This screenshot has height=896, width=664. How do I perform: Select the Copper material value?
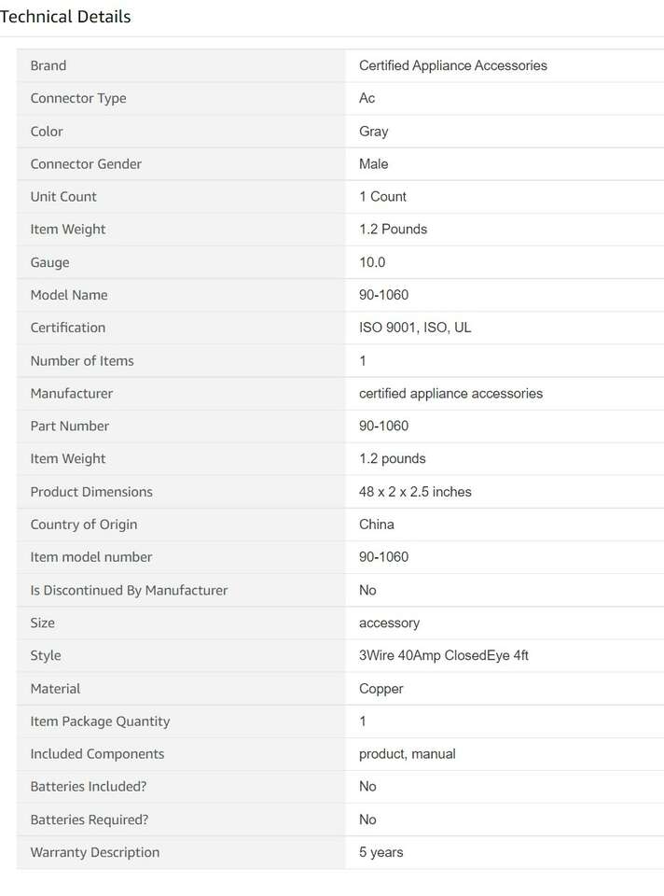coord(381,689)
